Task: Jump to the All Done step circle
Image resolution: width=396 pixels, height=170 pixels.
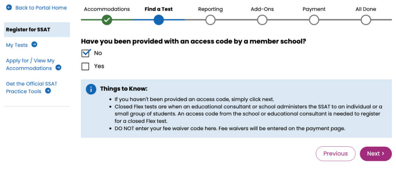Action: click(x=366, y=20)
